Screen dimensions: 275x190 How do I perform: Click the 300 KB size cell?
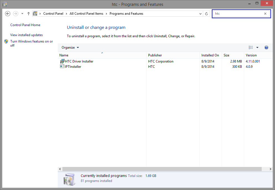pos(237,67)
